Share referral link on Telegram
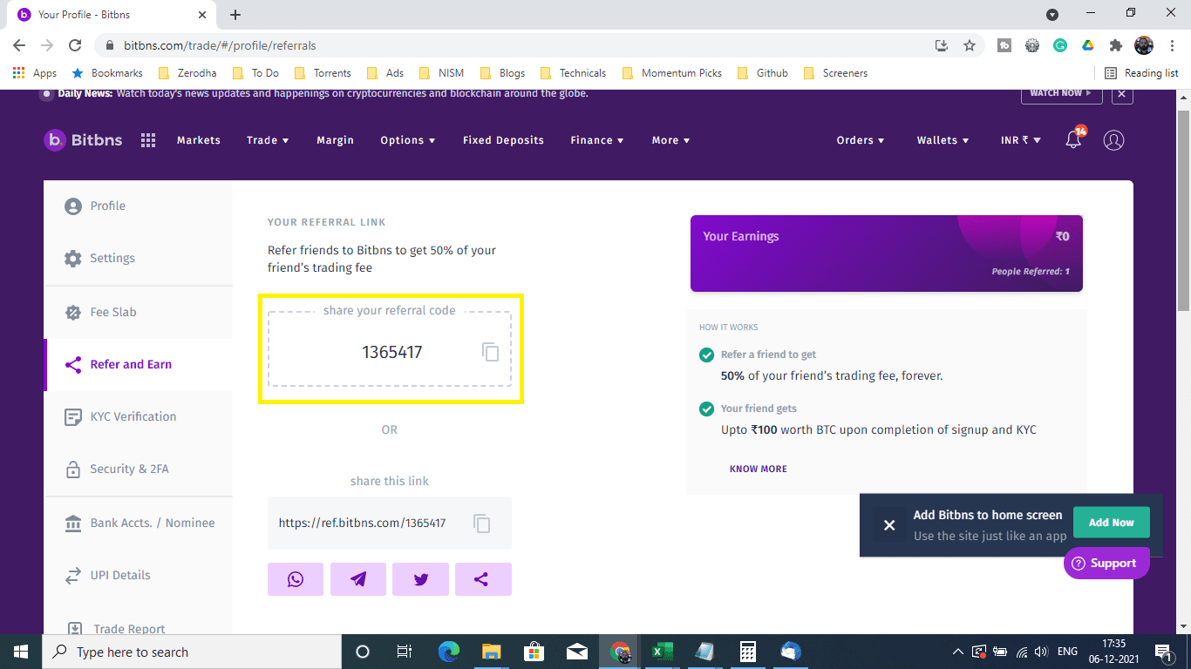 click(358, 578)
